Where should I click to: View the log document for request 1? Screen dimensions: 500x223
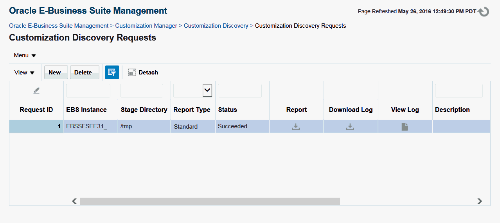point(405,126)
